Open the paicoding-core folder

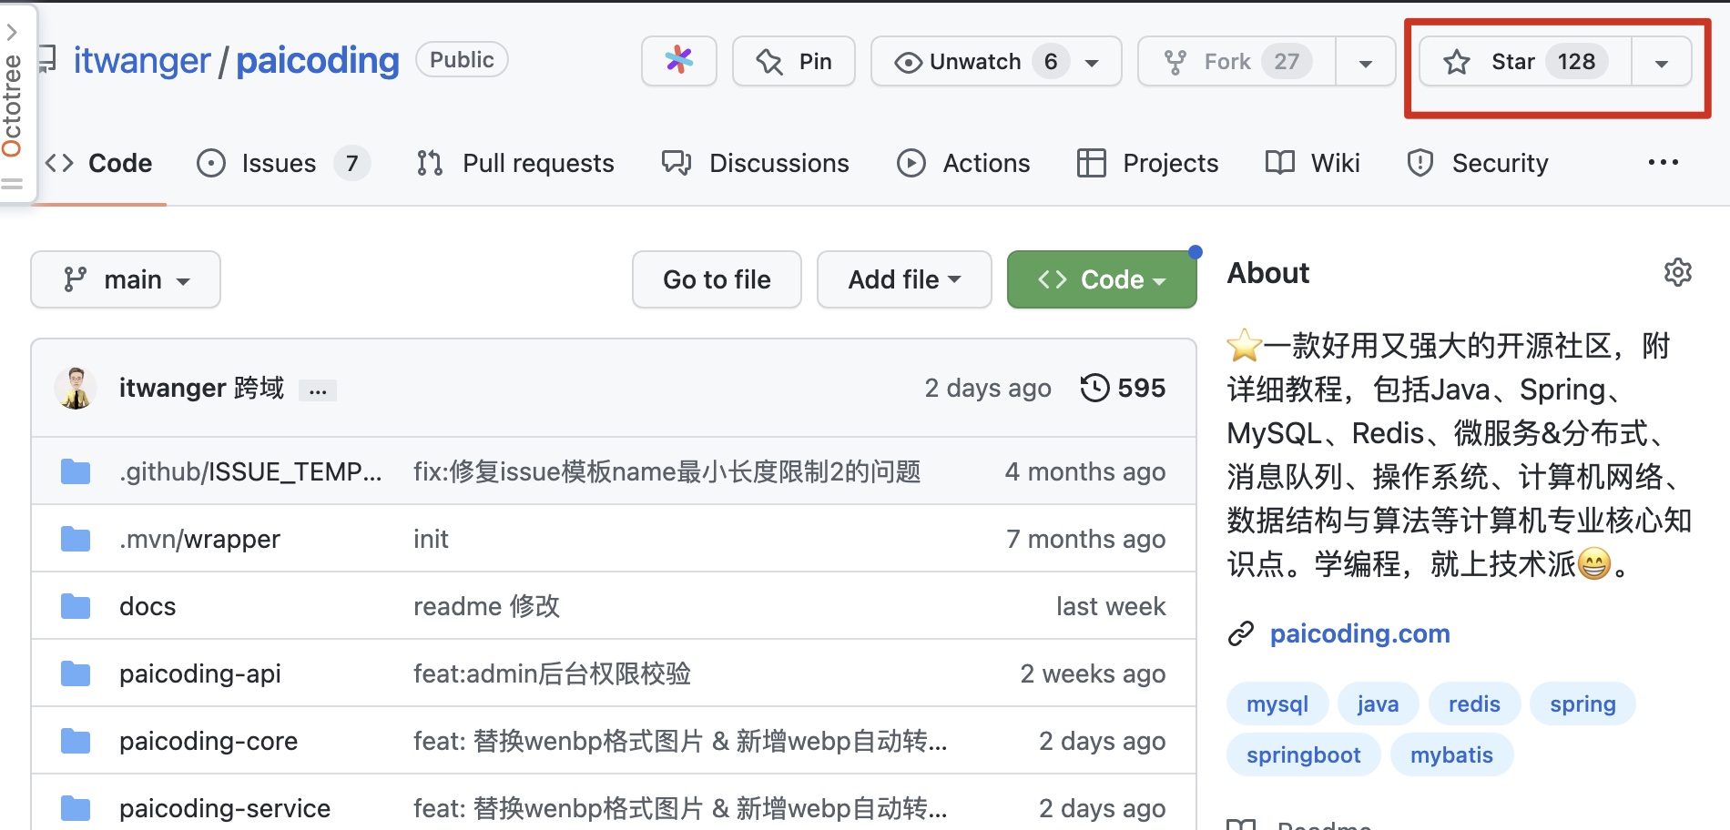coord(209,741)
